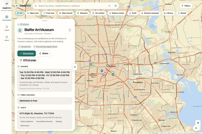Toggle the Near transit filter chip
The image size is (202, 134).
point(66,13)
